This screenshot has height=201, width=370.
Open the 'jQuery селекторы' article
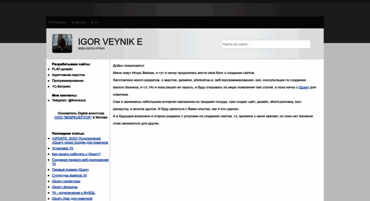(x=66, y=181)
